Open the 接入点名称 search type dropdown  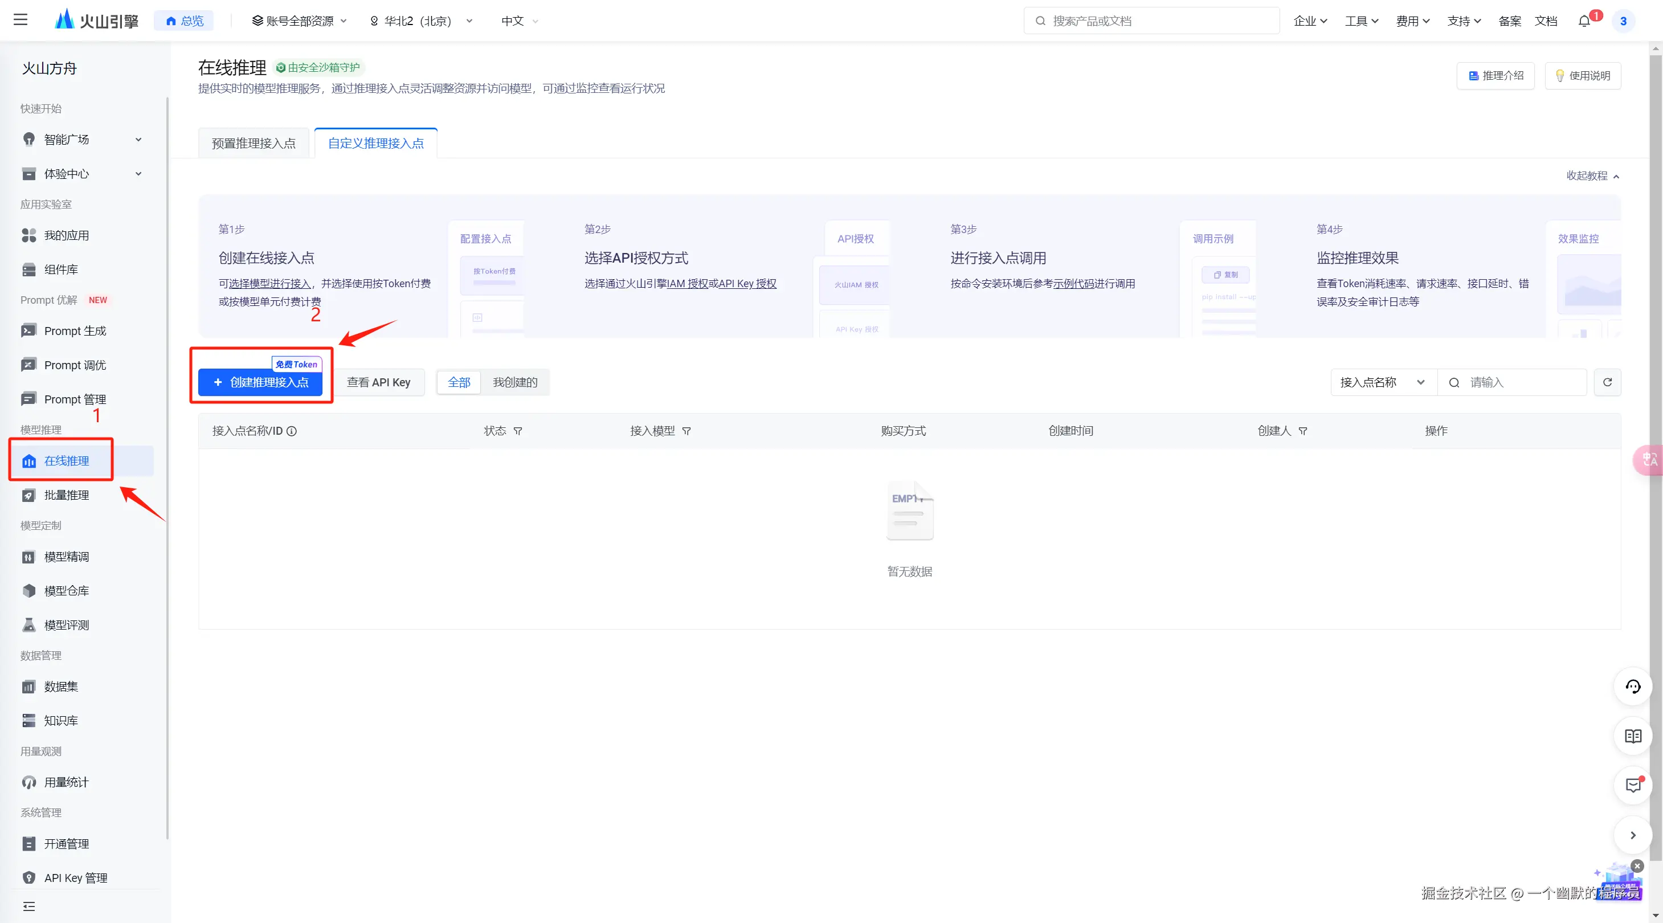[1383, 382]
